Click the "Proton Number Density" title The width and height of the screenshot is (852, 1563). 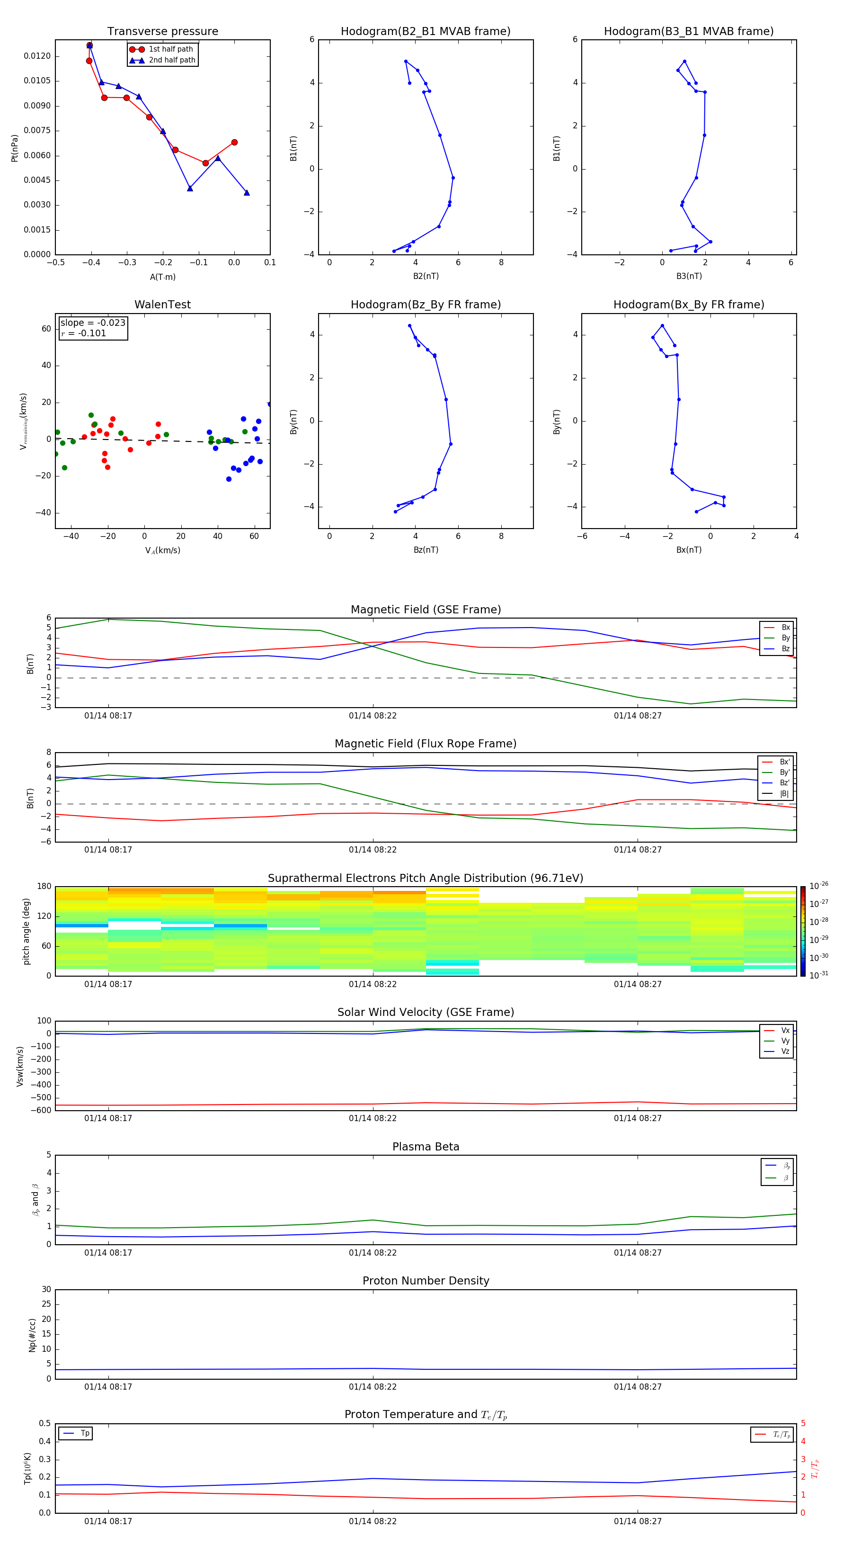pyautogui.click(x=426, y=1281)
